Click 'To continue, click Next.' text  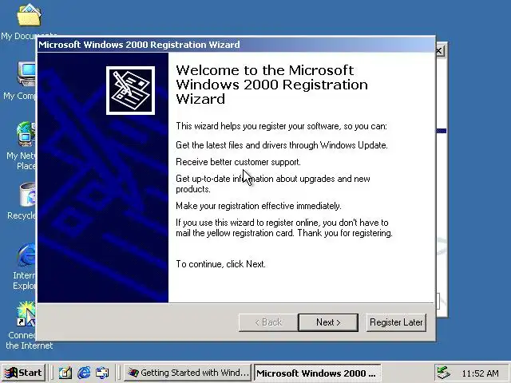pyautogui.click(x=220, y=264)
